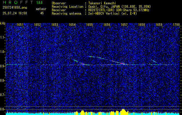Click the 0.9 kHz axis label

[3, 66]
